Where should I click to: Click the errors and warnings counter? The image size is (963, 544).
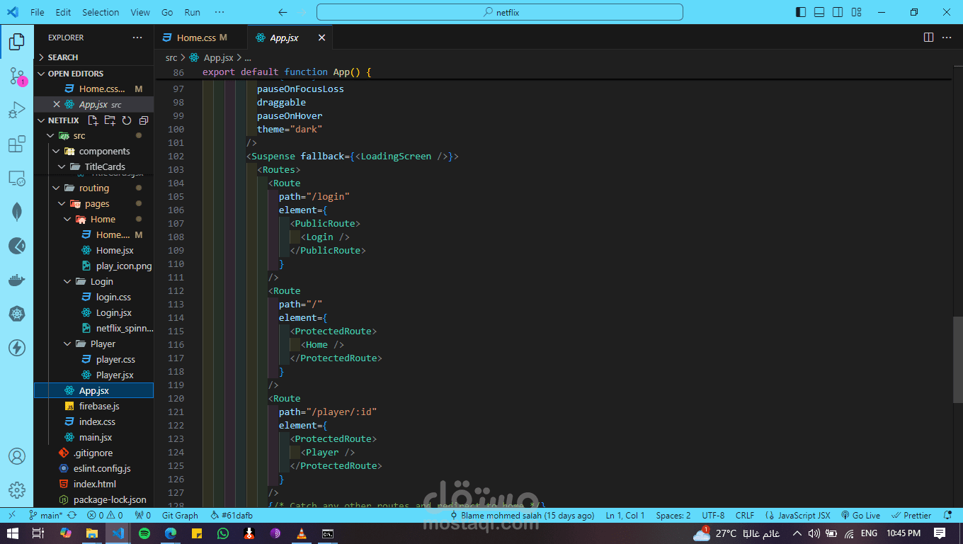106,516
